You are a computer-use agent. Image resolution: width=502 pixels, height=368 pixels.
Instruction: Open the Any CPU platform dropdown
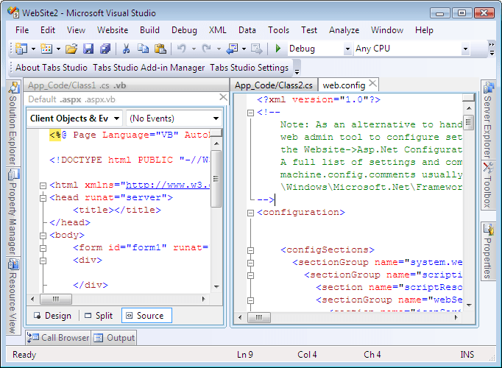tap(465, 49)
